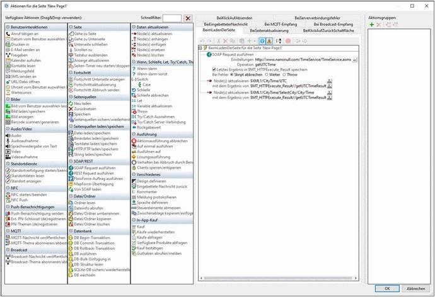
Task: Confirm dialog with the OK button
Action: point(387,288)
